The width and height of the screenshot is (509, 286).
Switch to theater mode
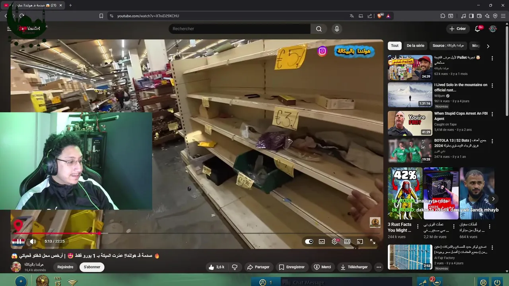pos(347,242)
